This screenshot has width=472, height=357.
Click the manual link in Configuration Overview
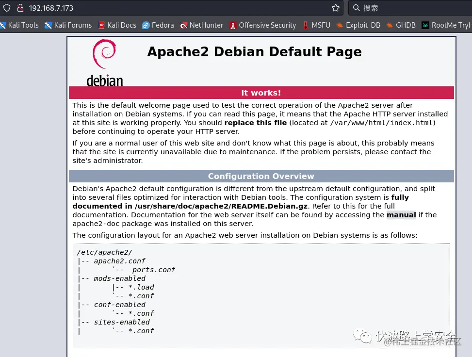[x=401, y=215]
